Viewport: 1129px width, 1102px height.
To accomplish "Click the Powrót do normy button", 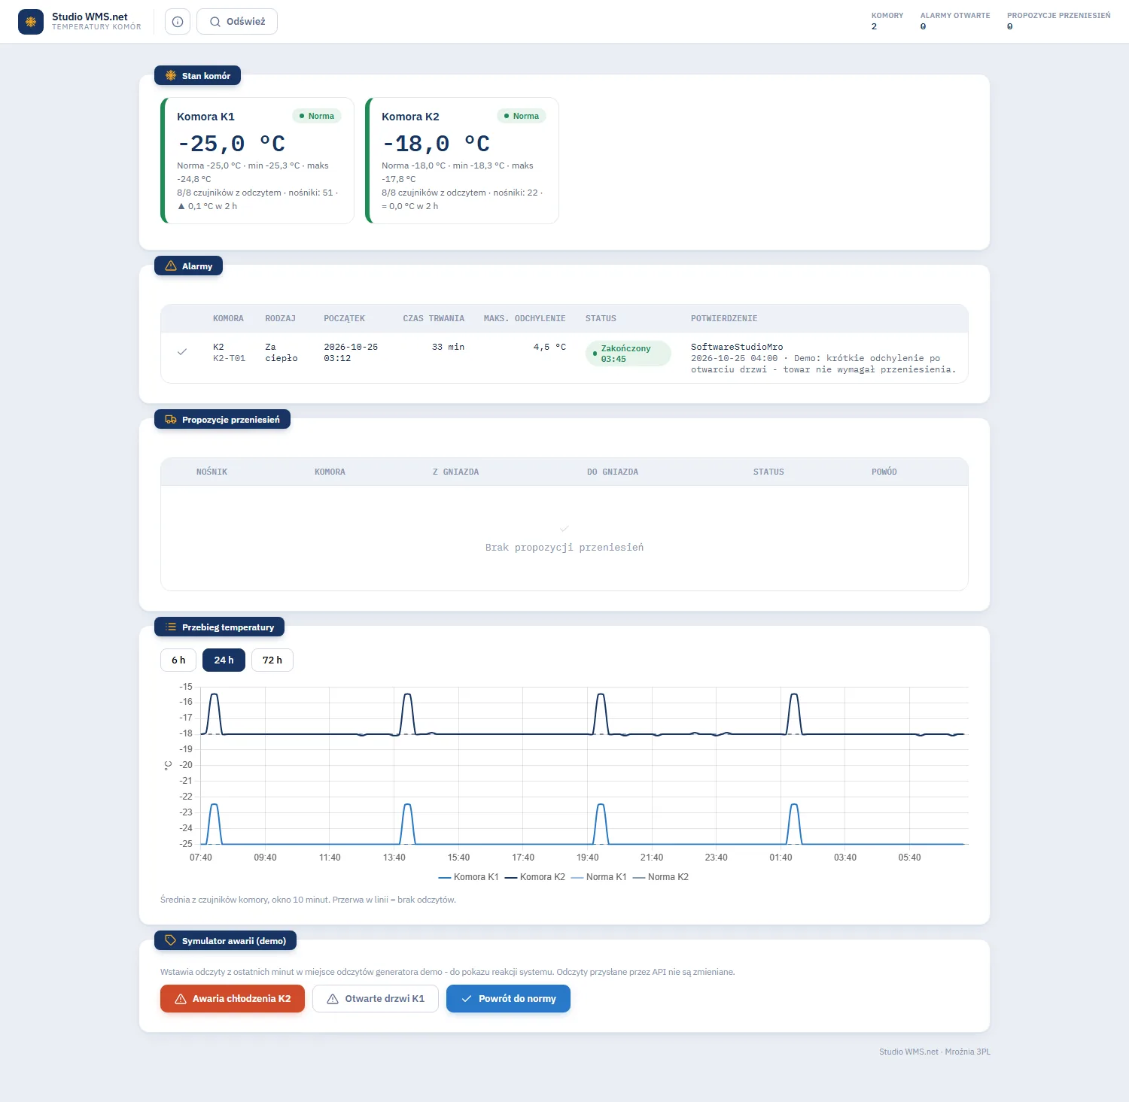I will pyautogui.click(x=508, y=998).
